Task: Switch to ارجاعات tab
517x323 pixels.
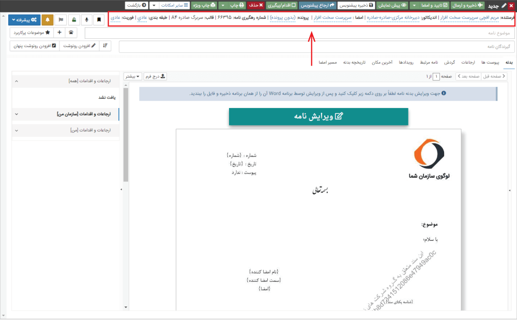Action: click(468, 63)
